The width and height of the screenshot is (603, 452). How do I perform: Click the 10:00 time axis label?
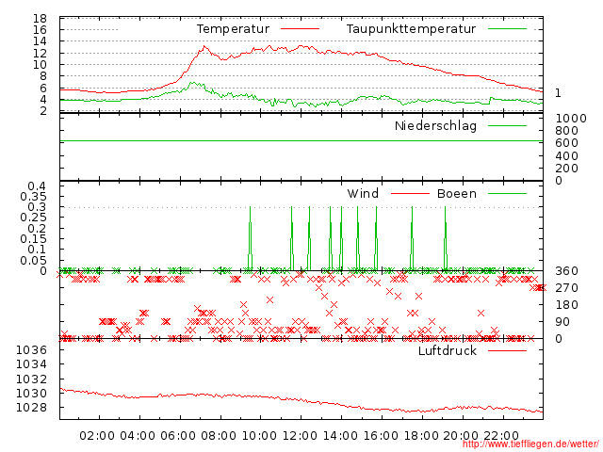pos(259,436)
